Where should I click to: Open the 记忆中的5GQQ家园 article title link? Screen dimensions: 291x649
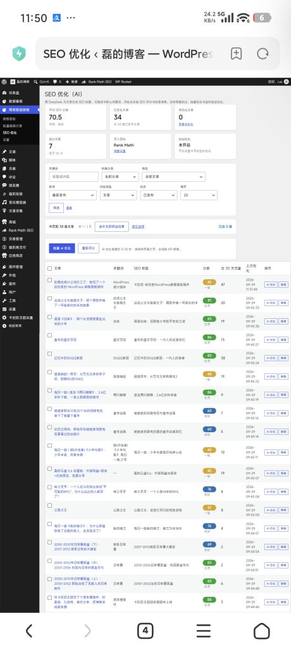[x=68, y=357]
